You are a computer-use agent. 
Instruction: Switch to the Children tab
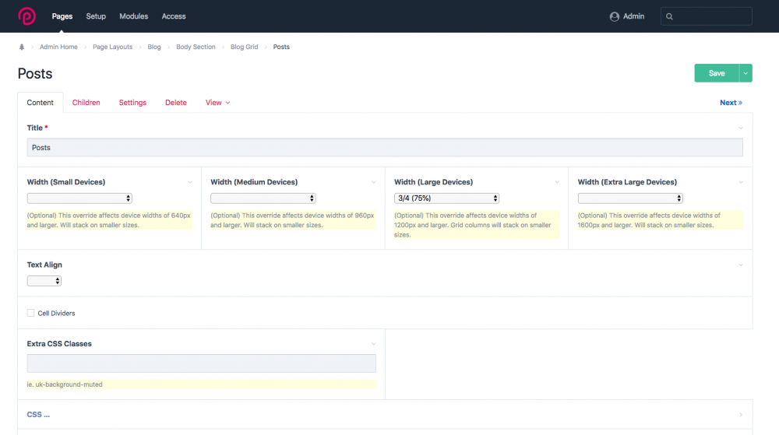point(86,103)
